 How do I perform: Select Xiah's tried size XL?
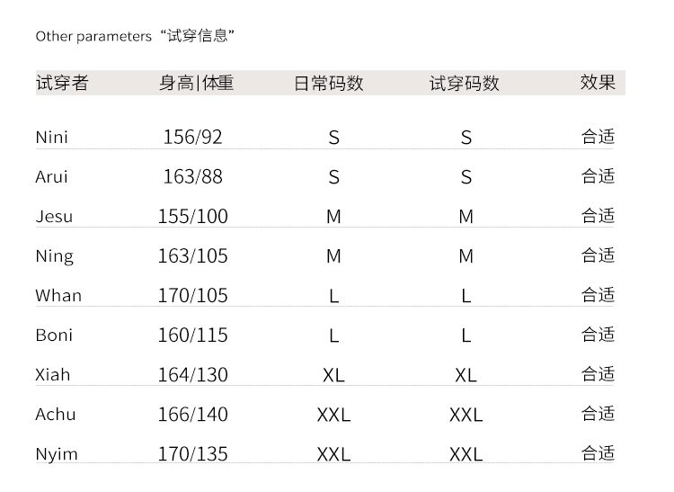pos(466,375)
